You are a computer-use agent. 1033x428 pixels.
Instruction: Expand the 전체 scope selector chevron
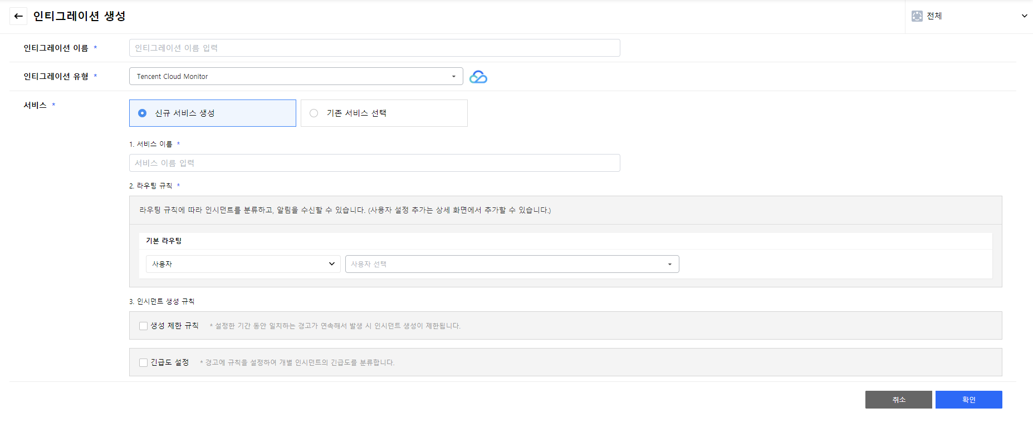pos(1024,16)
